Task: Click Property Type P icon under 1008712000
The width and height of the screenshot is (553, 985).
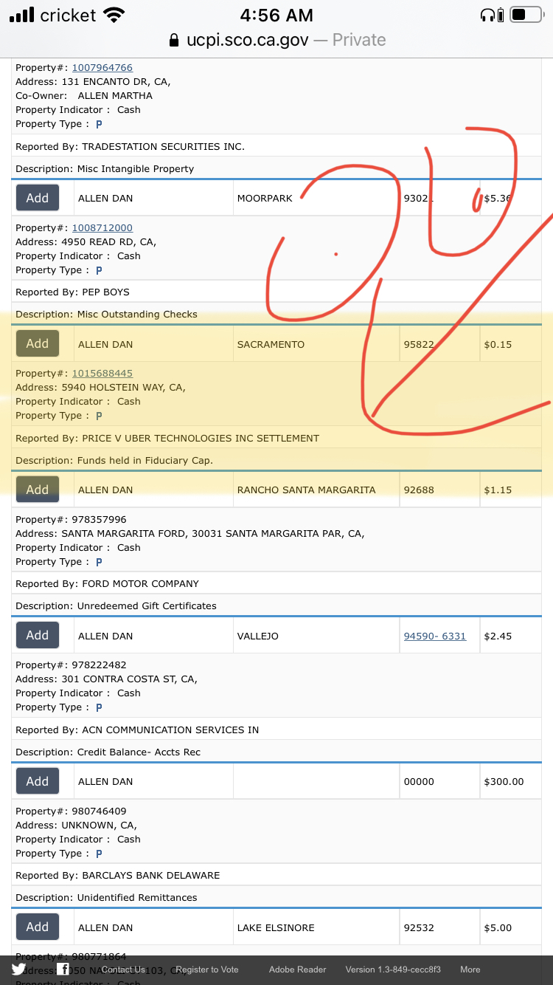Action: [x=99, y=270]
